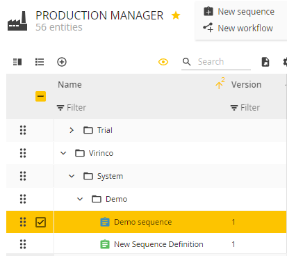Sort by the Version column header

[246, 85]
